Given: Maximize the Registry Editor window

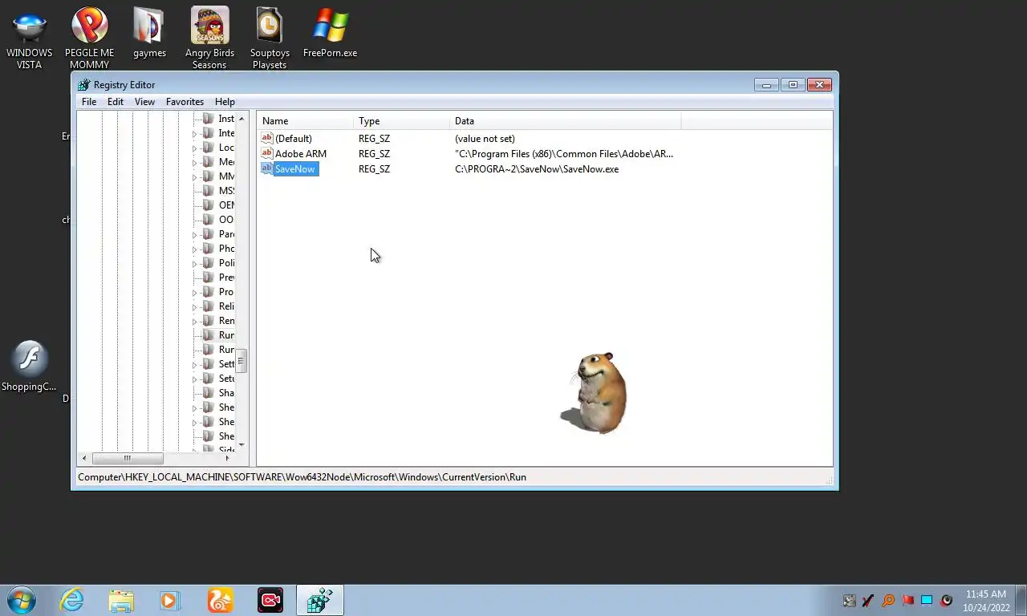Looking at the screenshot, I should [x=793, y=84].
